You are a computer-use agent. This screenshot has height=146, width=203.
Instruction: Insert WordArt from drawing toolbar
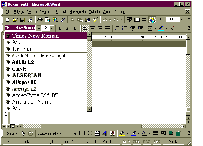tap(105, 133)
